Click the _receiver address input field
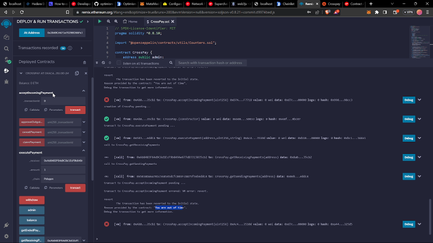The height and width of the screenshot is (243, 433). click(63, 161)
